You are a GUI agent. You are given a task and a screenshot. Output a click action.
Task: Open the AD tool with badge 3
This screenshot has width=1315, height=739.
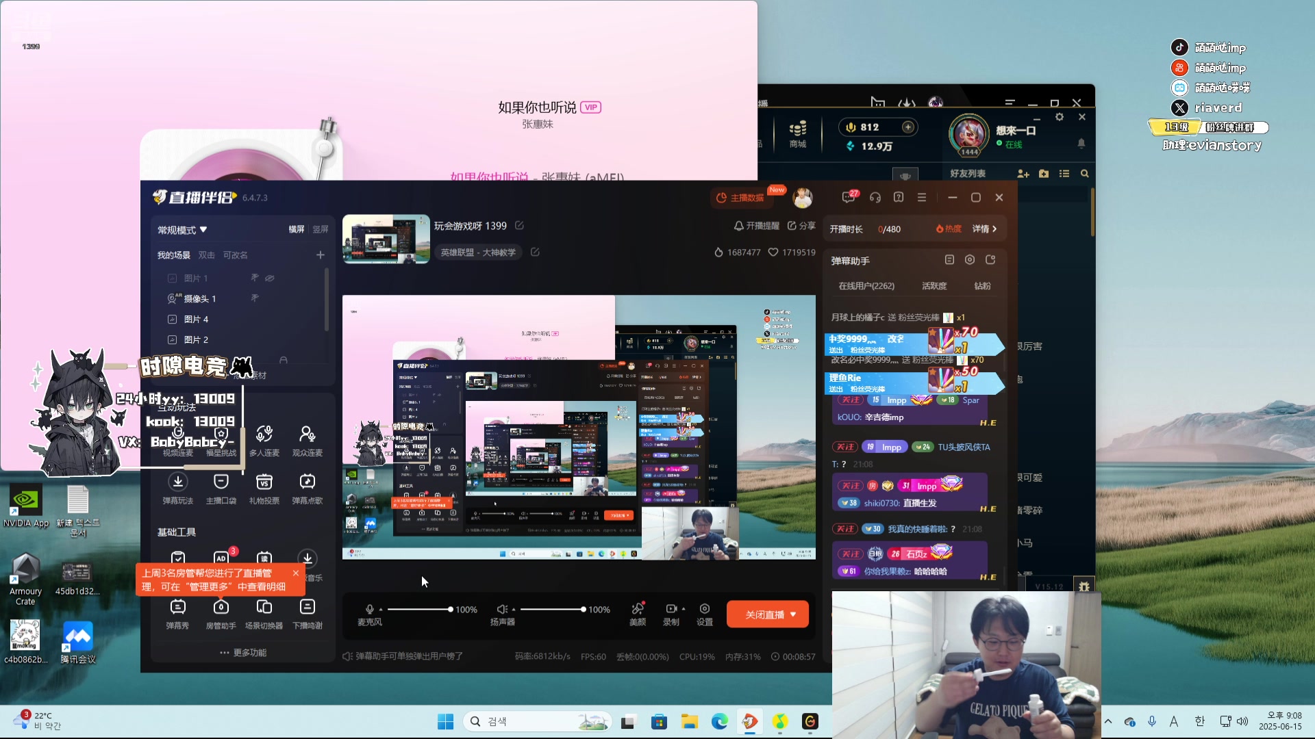coord(221,557)
